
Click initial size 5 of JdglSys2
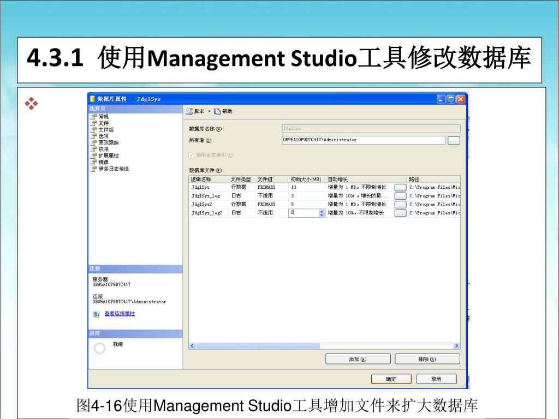(307, 204)
